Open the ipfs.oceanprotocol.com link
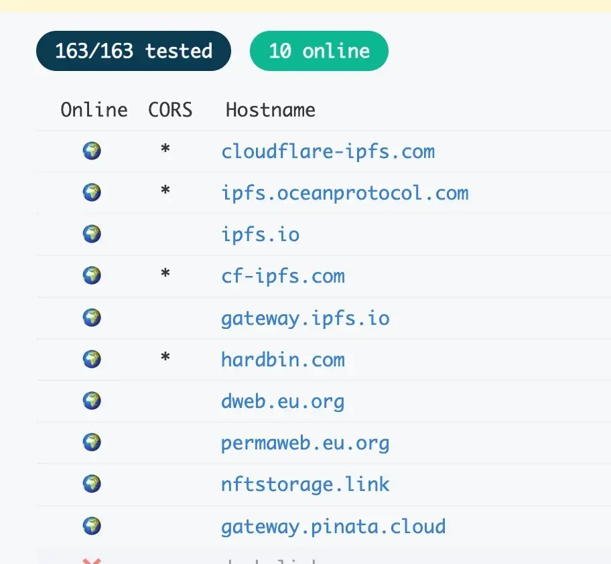Image resolution: width=611 pixels, height=564 pixels. [x=345, y=193]
